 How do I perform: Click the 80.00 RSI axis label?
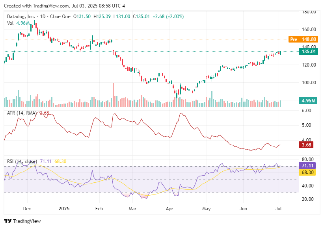pos(308,159)
